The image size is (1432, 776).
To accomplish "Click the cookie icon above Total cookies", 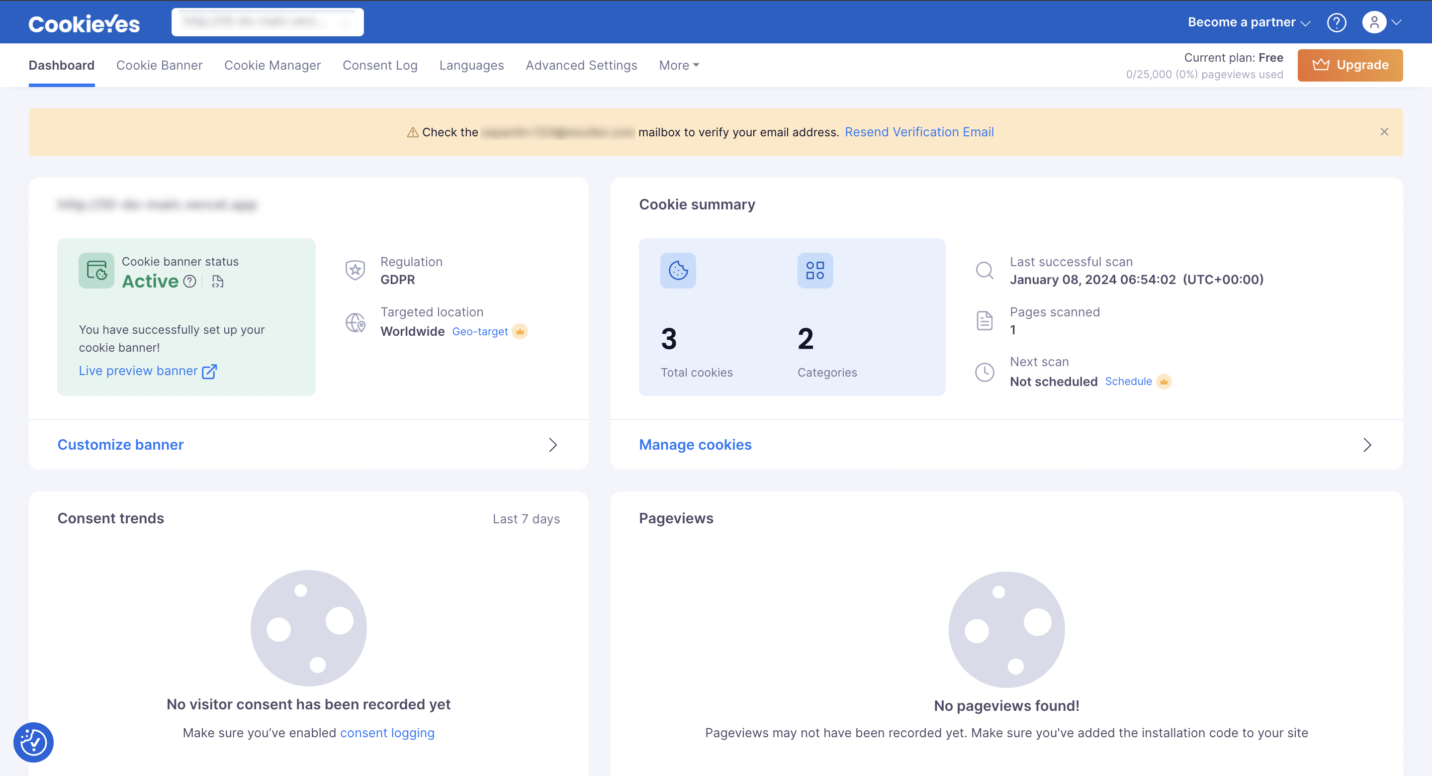I will (678, 270).
